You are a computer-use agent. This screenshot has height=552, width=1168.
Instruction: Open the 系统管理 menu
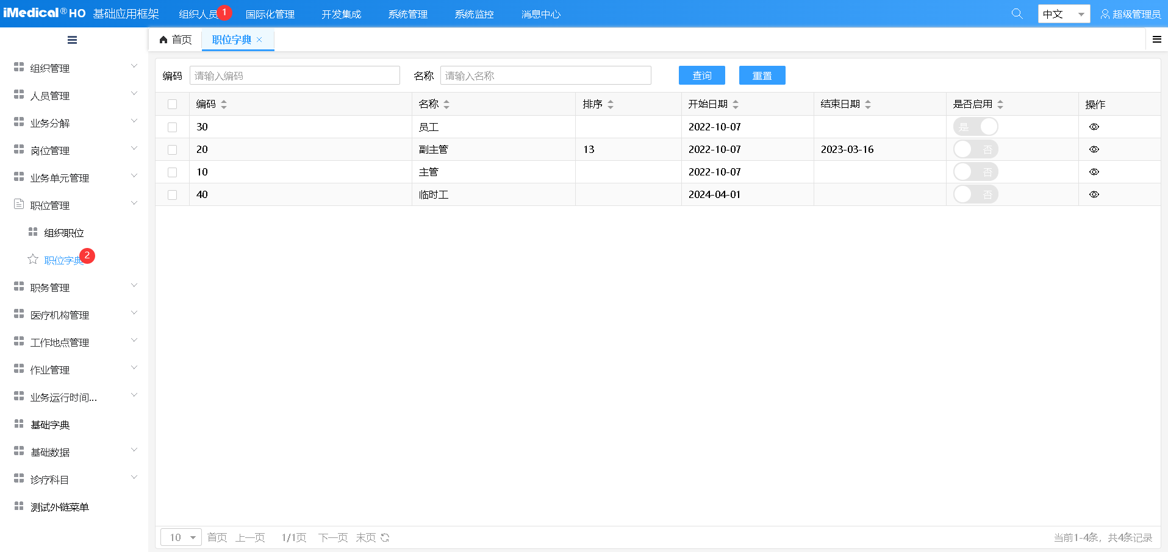407,13
